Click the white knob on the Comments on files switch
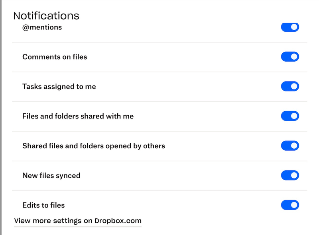 [x=294, y=57]
